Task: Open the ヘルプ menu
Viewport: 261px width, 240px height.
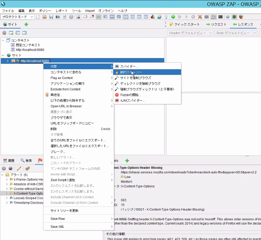Action: click(123, 11)
